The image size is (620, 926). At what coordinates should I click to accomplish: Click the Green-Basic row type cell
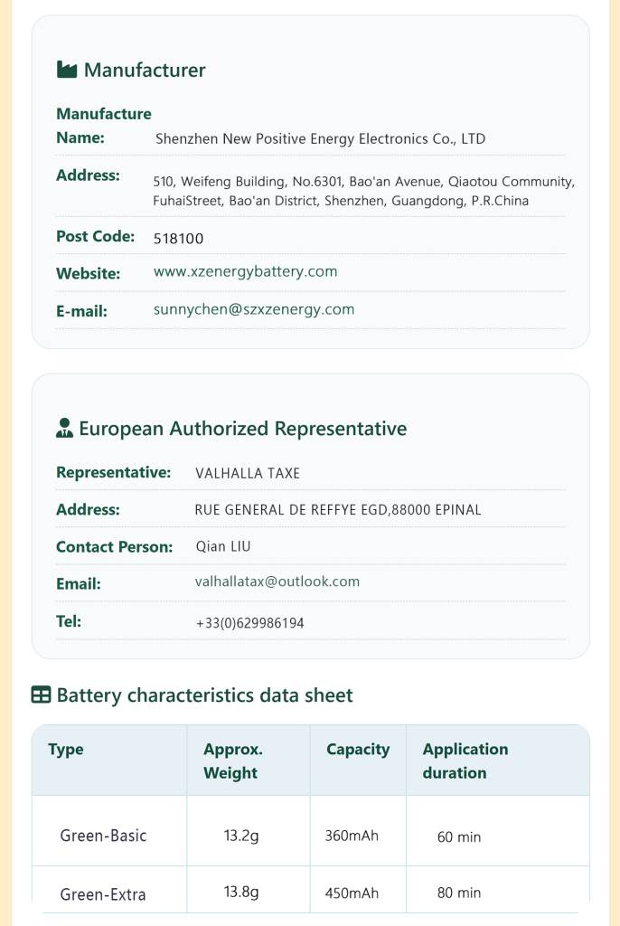pos(110,831)
